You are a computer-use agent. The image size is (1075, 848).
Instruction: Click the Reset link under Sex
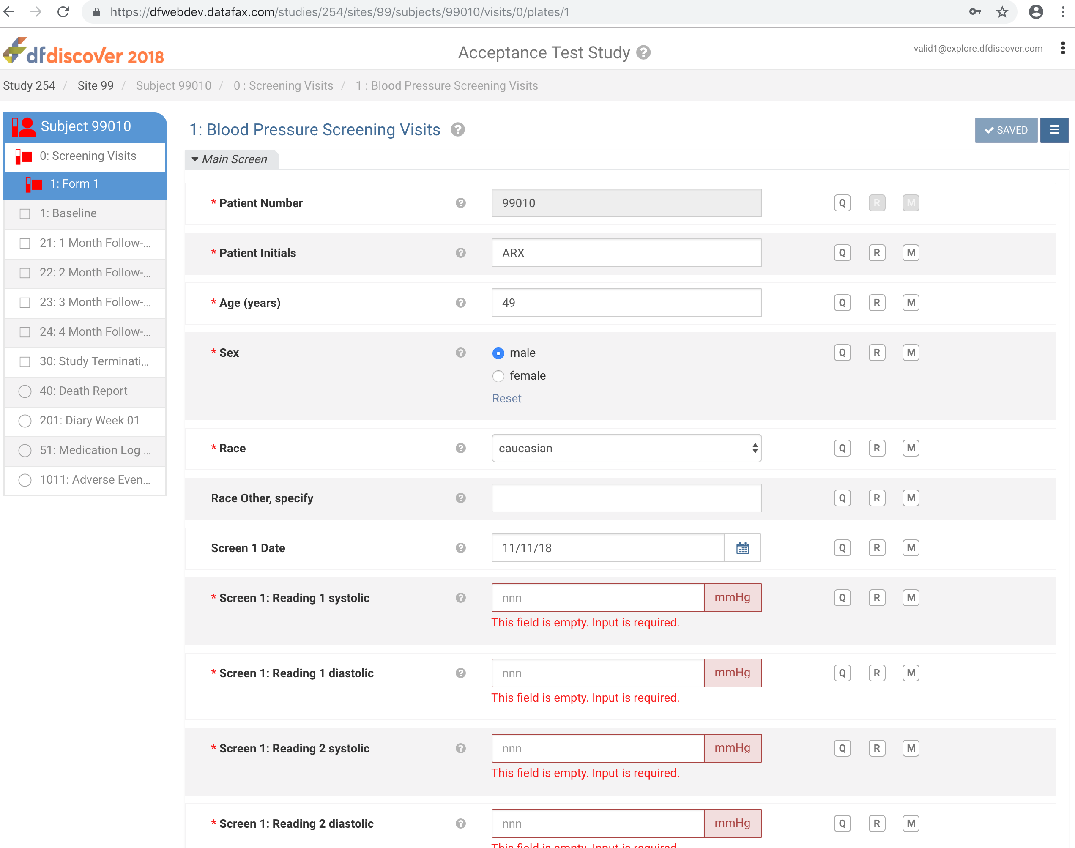(506, 399)
